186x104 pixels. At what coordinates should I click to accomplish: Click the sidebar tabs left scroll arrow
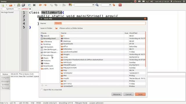tap(1, 9)
